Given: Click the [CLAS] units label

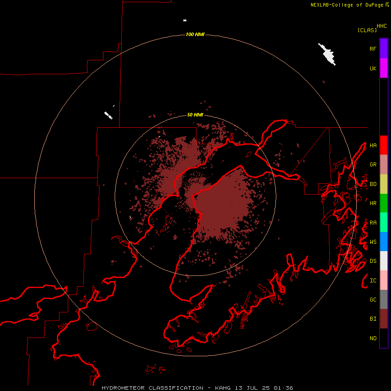Looking at the screenshot, I should coord(367,30).
